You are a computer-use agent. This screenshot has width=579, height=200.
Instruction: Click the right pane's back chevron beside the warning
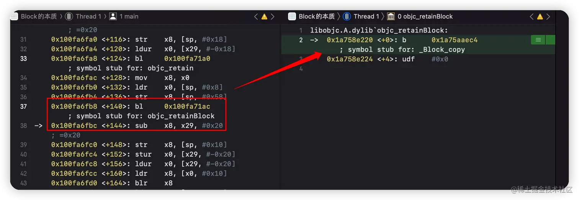tap(532, 17)
